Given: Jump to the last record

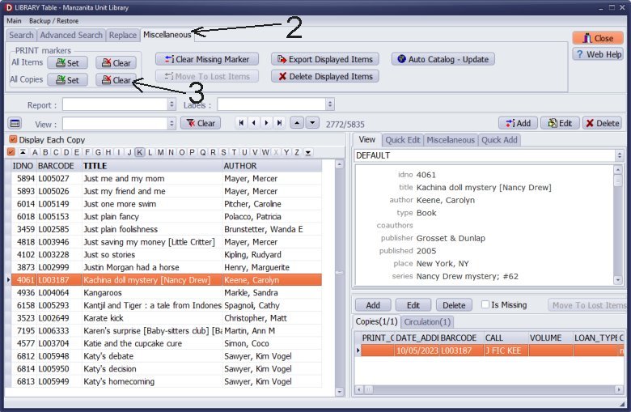Looking at the screenshot, I should point(279,123).
